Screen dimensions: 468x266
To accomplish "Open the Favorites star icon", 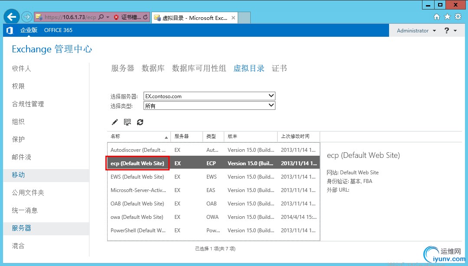I will [x=447, y=17].
